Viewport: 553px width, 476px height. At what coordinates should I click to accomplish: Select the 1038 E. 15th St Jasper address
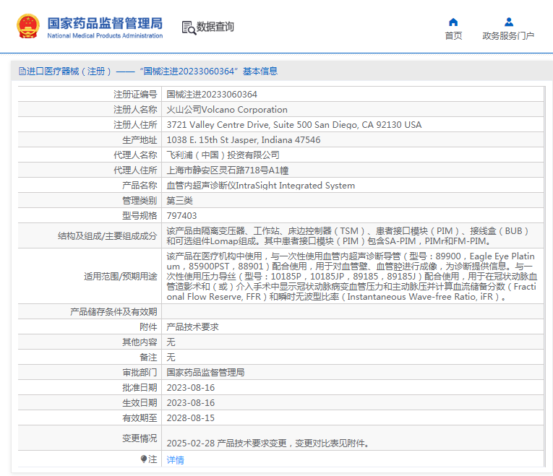[x=244, y=140]
